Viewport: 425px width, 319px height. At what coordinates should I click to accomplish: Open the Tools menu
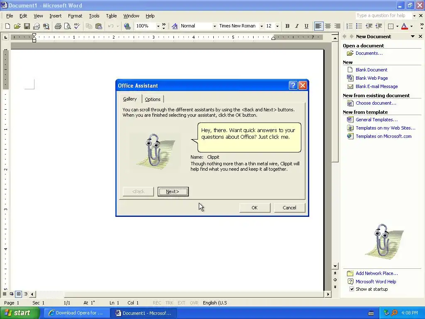coord(94,16)
